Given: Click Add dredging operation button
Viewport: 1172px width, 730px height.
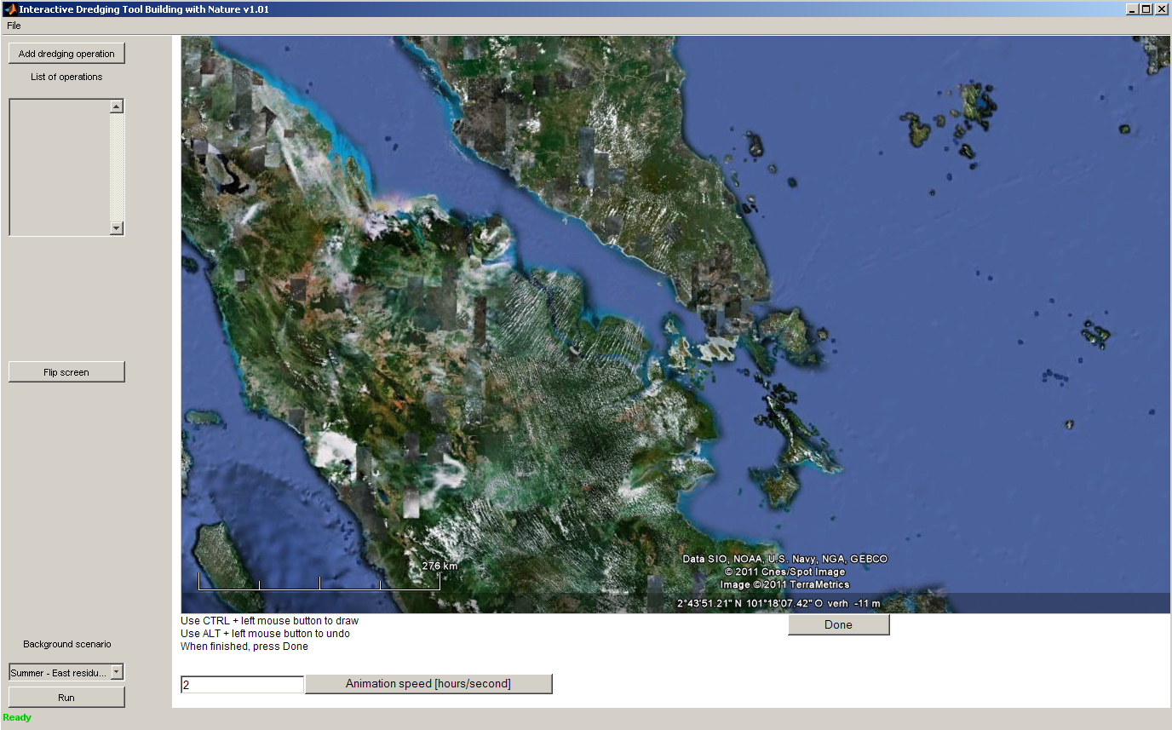Looking at the screenshot, I should (x=66, y=54).
